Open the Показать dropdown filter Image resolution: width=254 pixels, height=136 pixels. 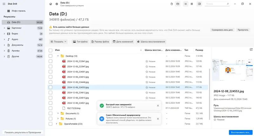tap(59, 41)
